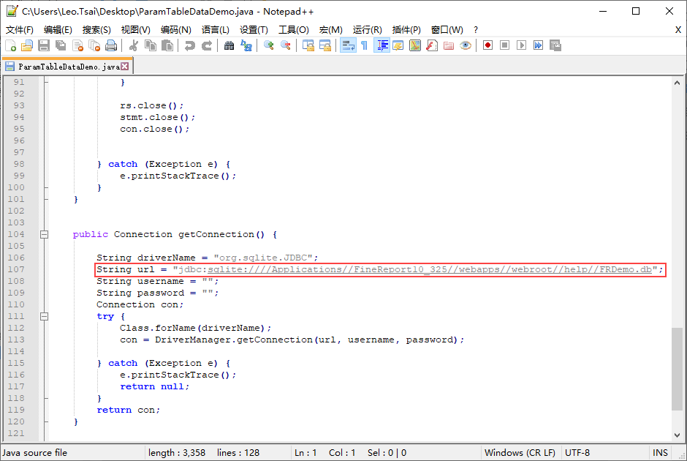
Task: Start recording a macro
Action: pos(487,45)
